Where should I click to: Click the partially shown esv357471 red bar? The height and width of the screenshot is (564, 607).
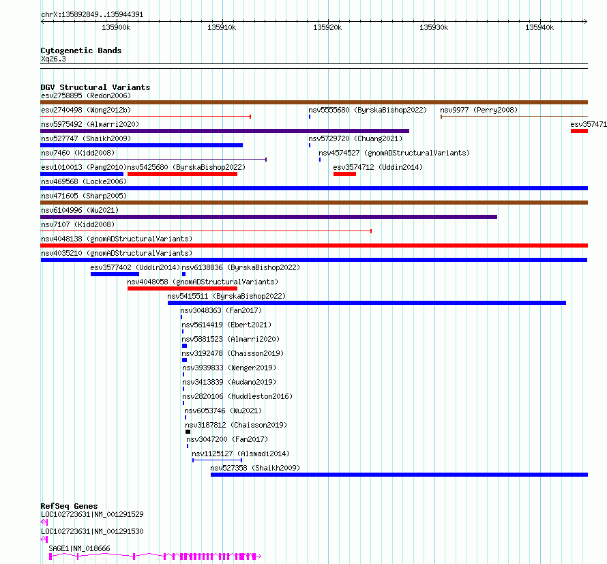pyautogui.click(x=579, y=131)
